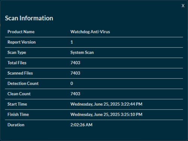Click the Scanned Files label
The image size is (188, 141).
point(20,73)
